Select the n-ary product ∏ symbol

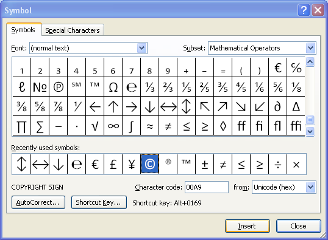tap(22, 126)
